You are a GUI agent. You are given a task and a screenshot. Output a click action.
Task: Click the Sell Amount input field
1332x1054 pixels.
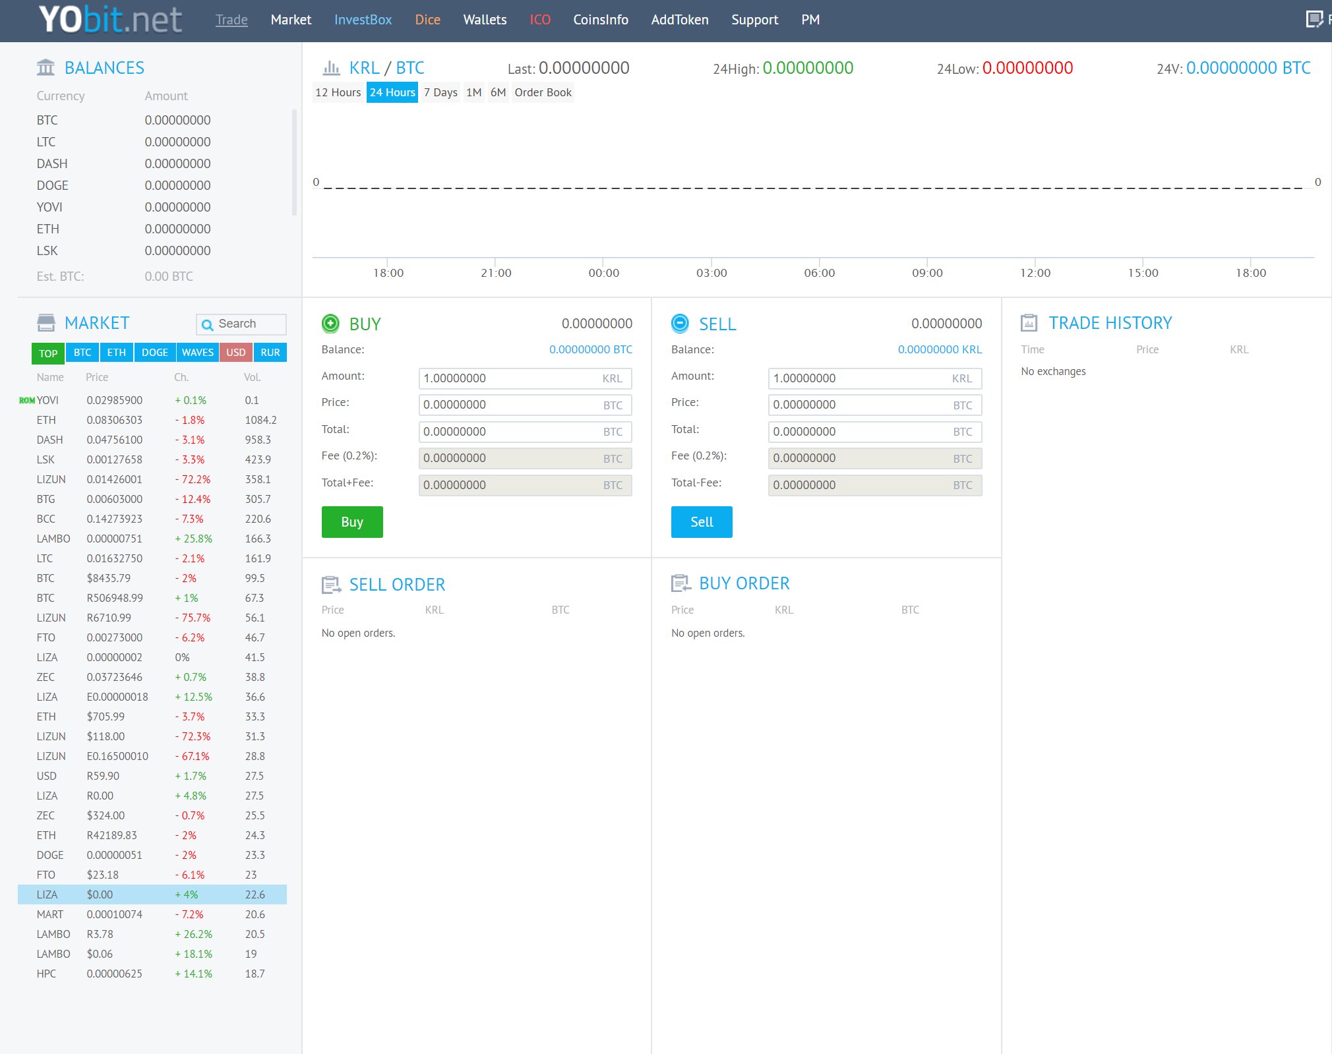coord(875,378)
